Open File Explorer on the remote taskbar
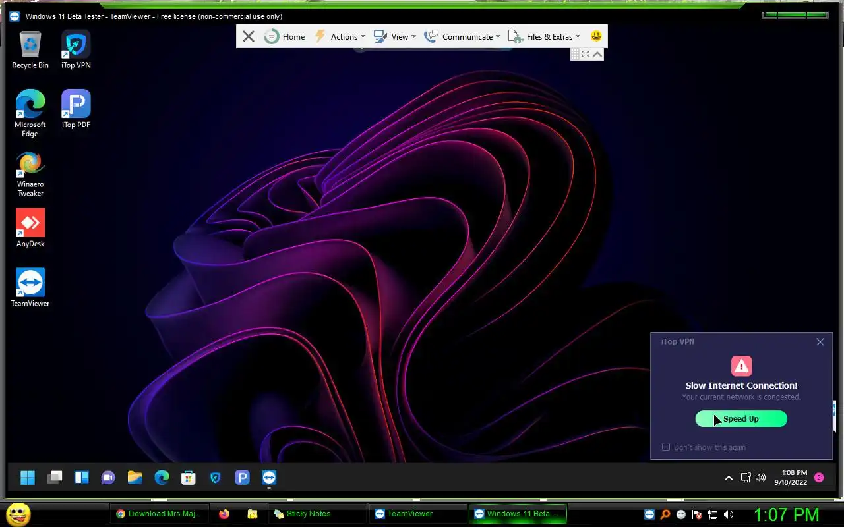Image resolution: width=844 pixels, height=527 pixels. [135, 478]
